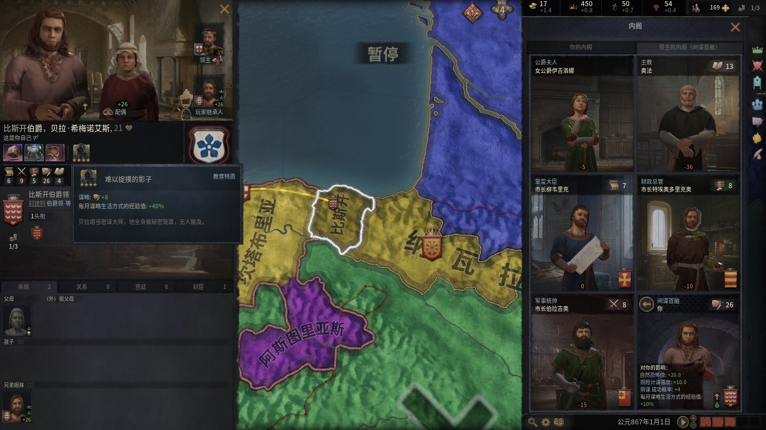Open game settings gear icon
The height and width of the screenshot is (430, 766).
(x=546, y=422)
